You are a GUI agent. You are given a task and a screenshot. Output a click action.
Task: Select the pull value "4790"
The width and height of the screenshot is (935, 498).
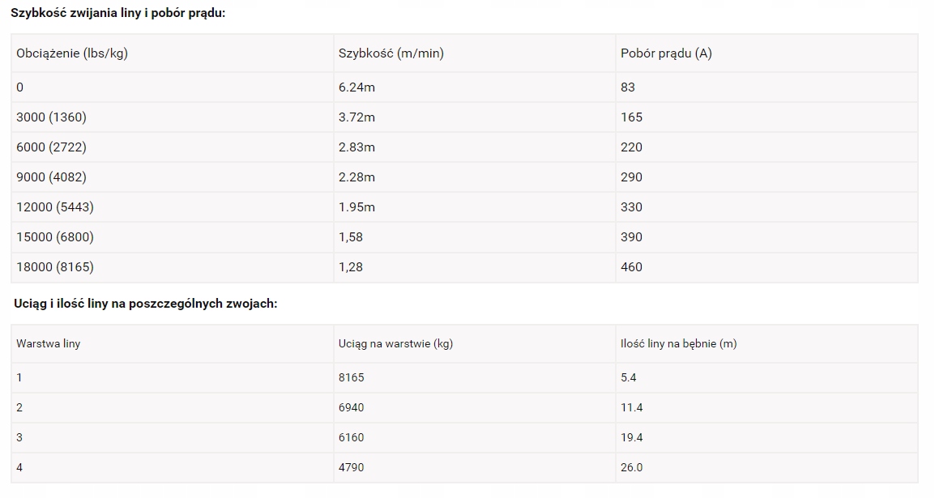pyautogui.click(x=351, y=467)
